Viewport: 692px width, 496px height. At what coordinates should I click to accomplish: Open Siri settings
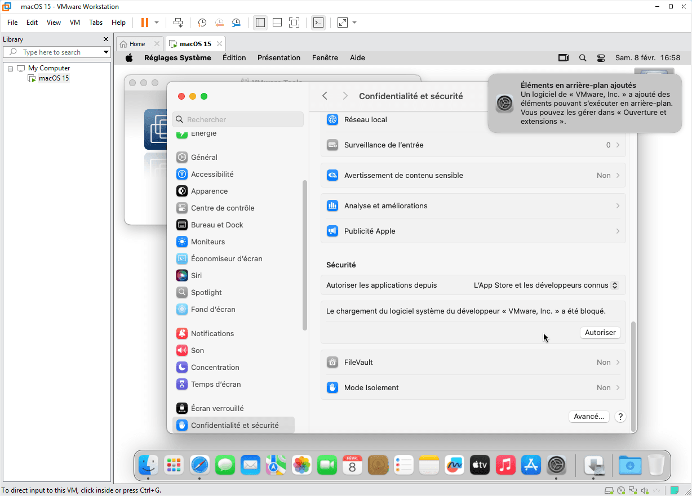click(x=233, y=275)
